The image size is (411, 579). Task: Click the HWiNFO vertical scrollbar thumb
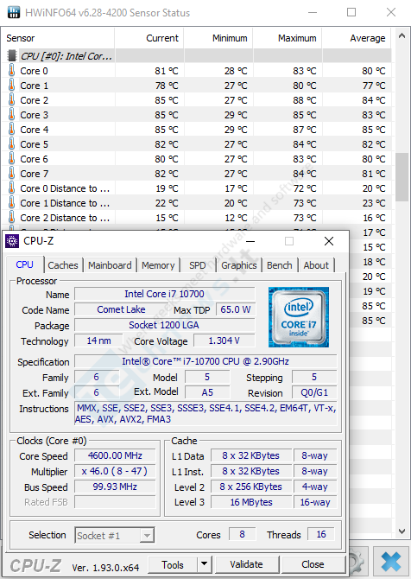pos(402,177)
